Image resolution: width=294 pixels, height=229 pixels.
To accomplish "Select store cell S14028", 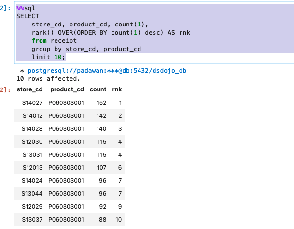I will (x=32, y=129).
